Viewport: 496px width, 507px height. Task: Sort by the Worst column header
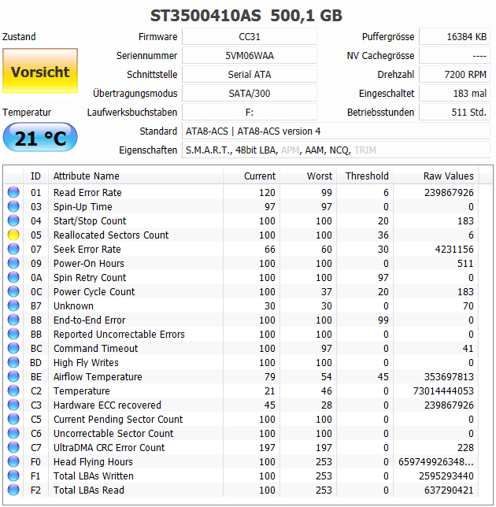coord(308,176)
